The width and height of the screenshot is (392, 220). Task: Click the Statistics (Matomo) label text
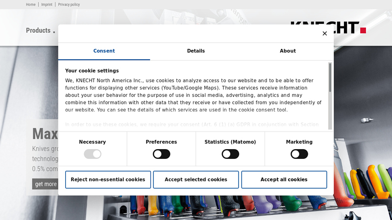pos(230,142)
